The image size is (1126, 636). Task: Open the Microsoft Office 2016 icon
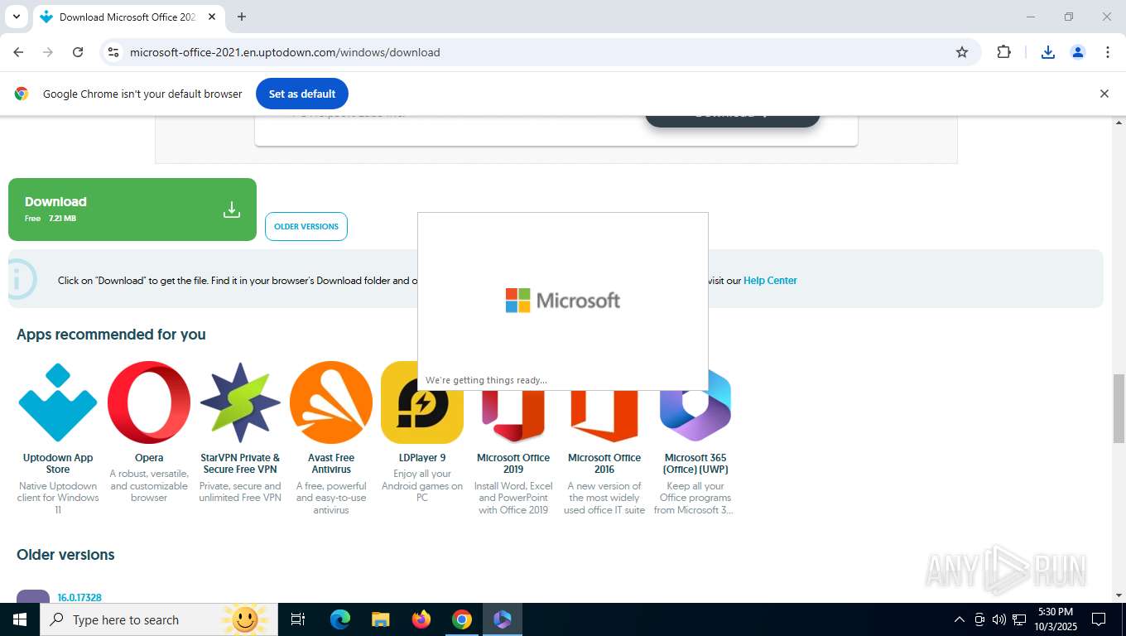point(604,417)
